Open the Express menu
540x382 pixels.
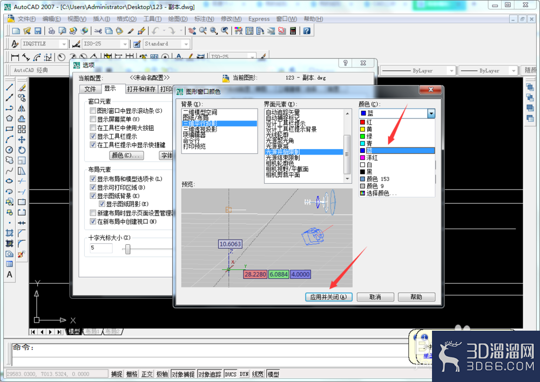(259, 19)
